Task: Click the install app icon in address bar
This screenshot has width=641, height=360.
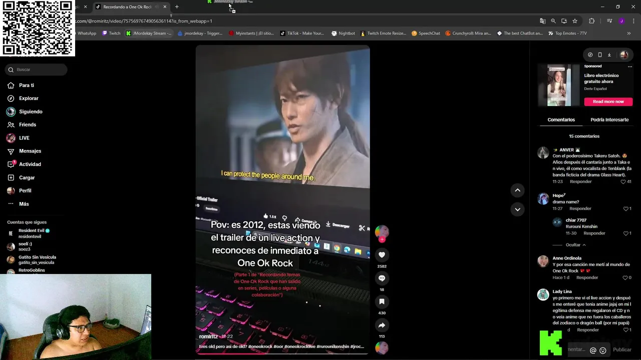Action: click(x=564, y=21)
